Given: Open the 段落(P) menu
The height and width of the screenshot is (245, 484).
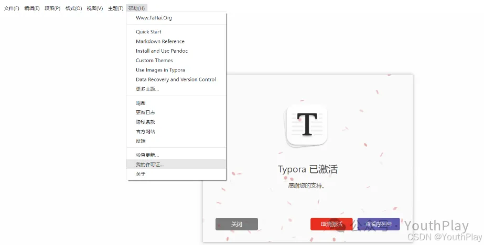Looking at the screenshot, I should [x=52, y=8].
